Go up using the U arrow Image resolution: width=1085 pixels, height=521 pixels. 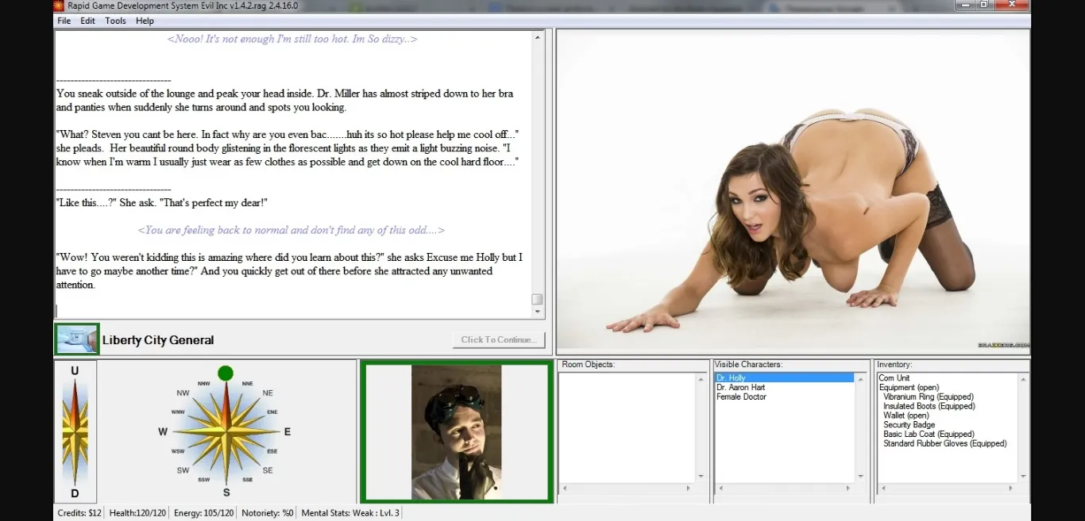75,372
